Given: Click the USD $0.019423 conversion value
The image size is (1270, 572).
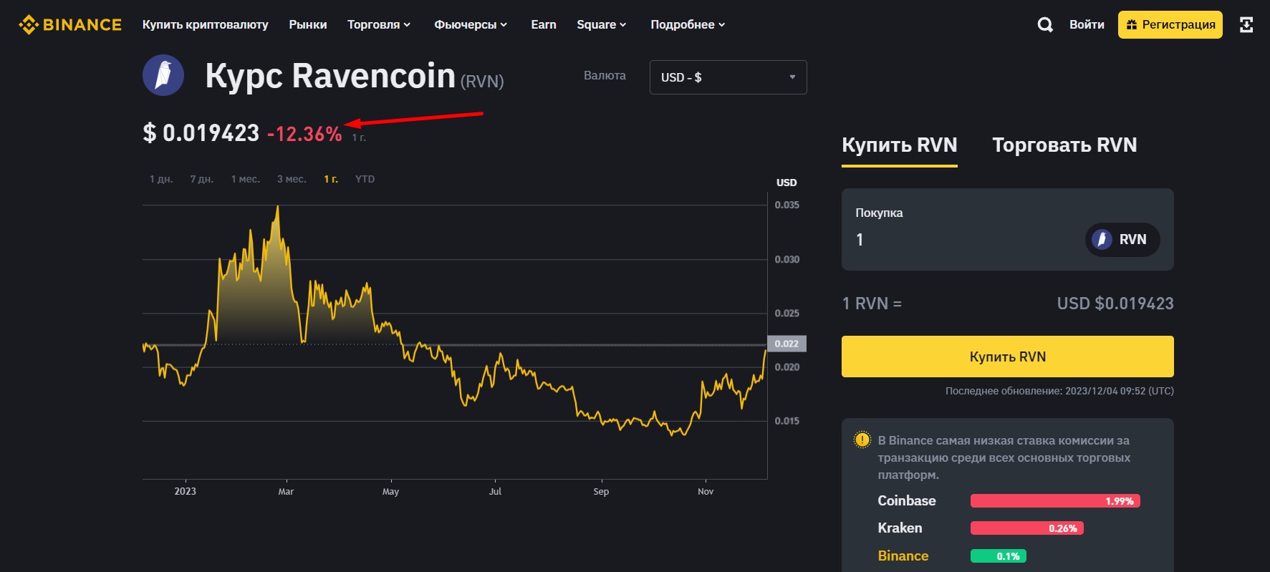Looking at the screenshot, I should click(x=1115, y=304).
